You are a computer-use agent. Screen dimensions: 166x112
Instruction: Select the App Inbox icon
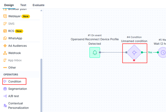pos(5,60)
